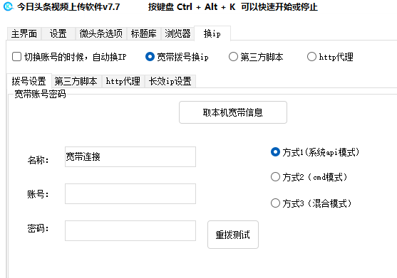Open the 第三方脚本 sub-tab
The width and height of the screenshot is (397, 278).
tap(76, 81)
